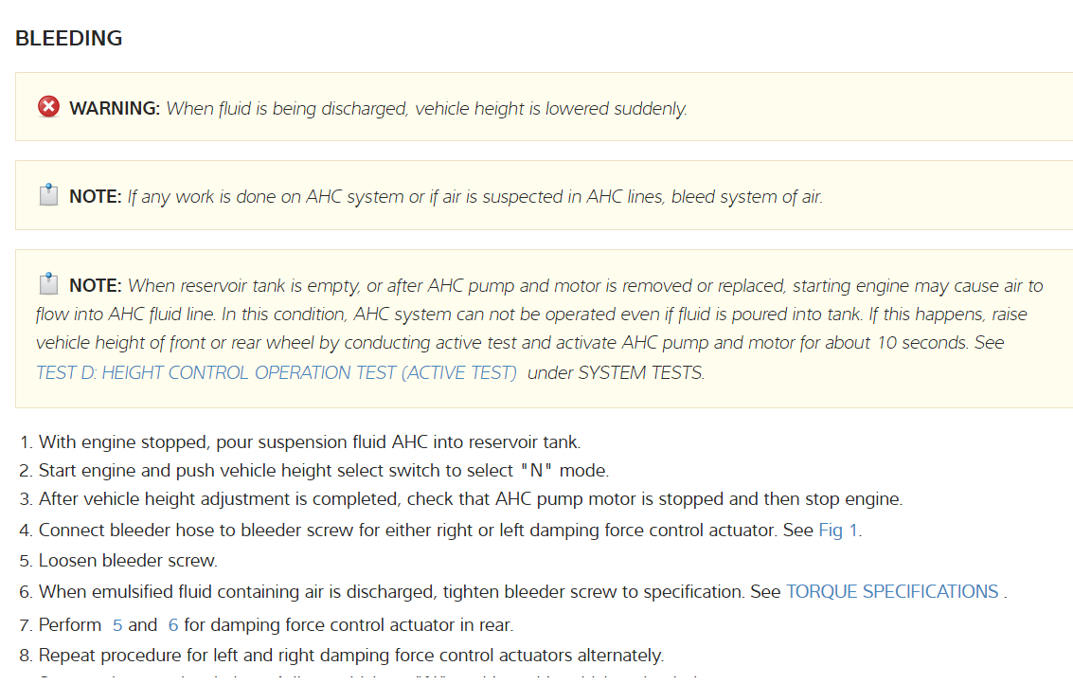Image resolution: width=1073 pixels, height=684 pixels.
Task: Follow the TORQUE SPECIFICATIONS link
Action: [x=892, y=591]
